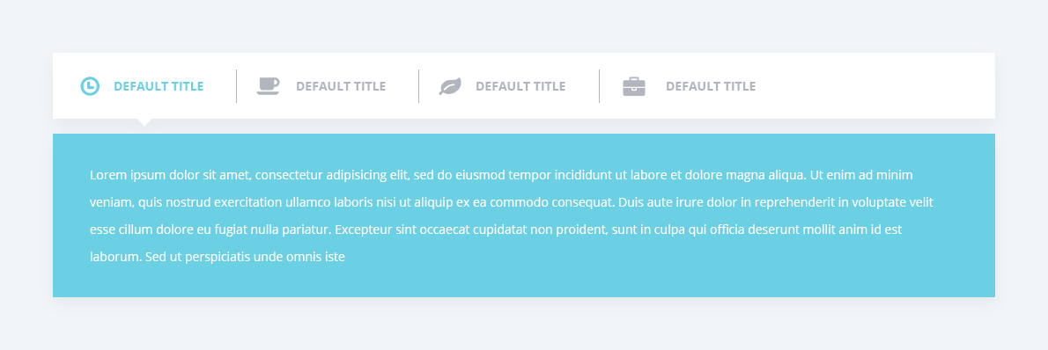Open Default Title tab beside the leaf
The width and height of the screenshot is (1048, 350).
[520, 86]
